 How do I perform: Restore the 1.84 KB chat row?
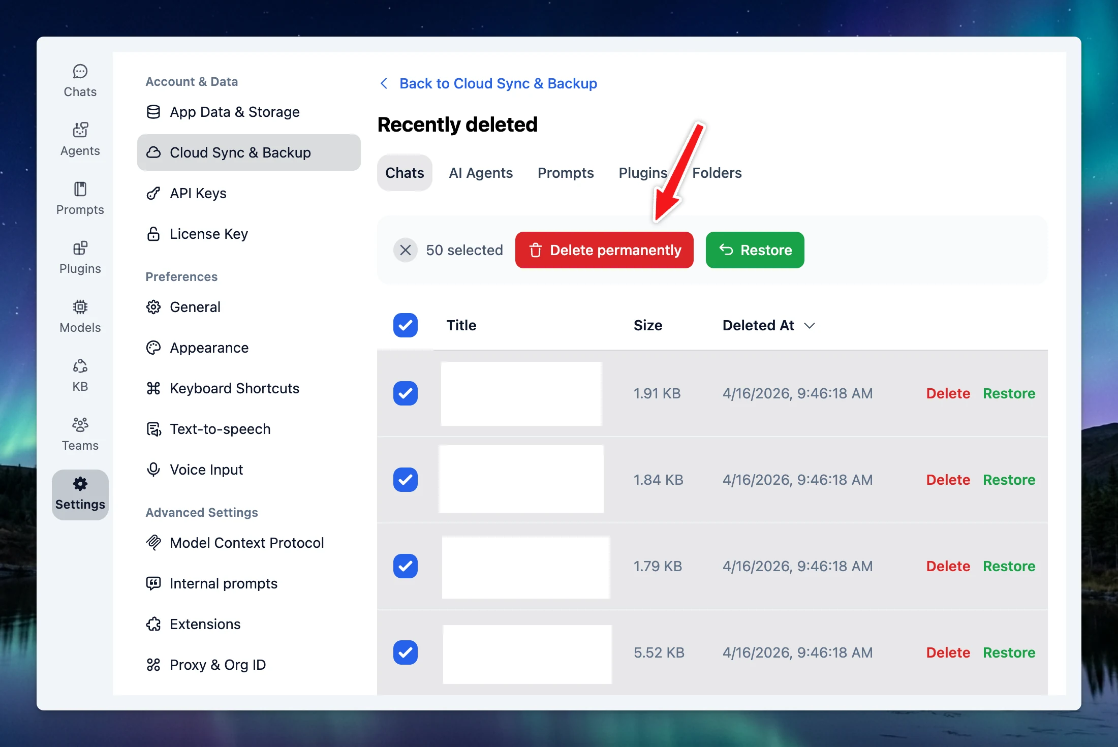pos(1009,480)
